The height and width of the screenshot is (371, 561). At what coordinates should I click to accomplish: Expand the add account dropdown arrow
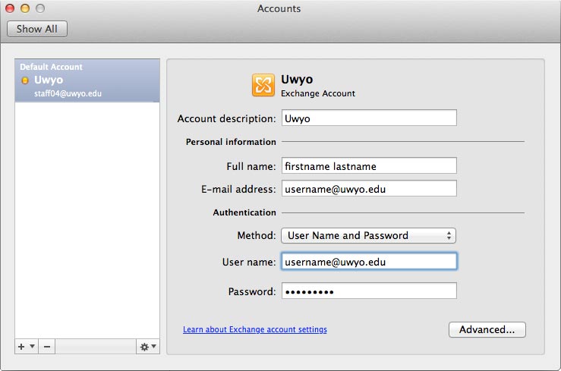click(32, 346)
